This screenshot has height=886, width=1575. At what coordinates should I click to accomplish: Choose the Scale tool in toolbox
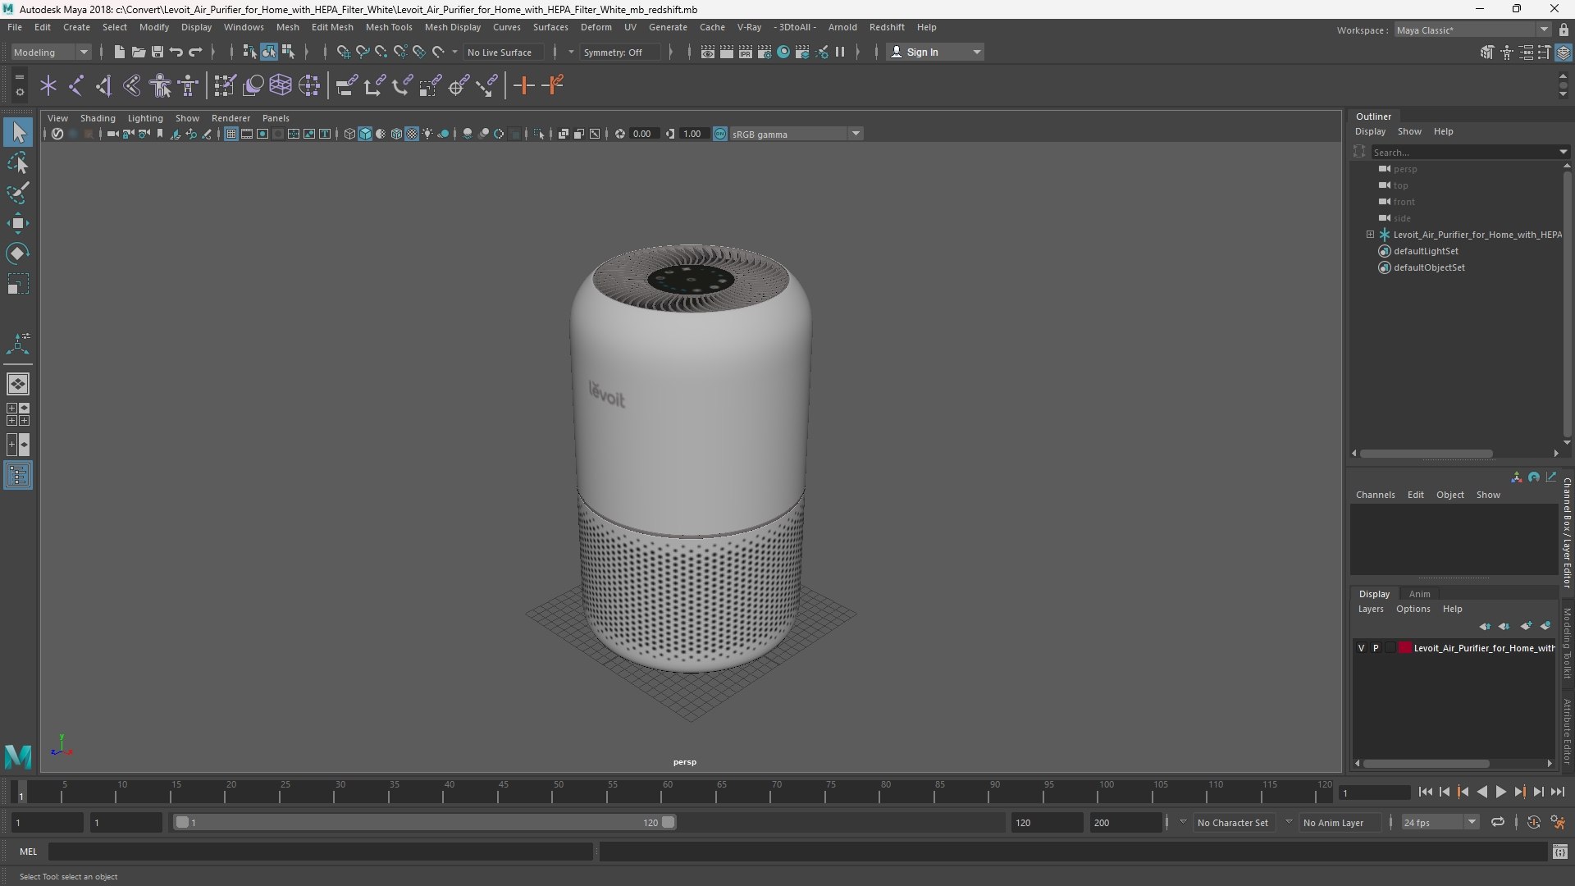18,284
